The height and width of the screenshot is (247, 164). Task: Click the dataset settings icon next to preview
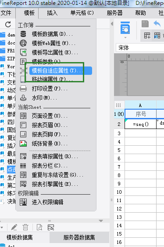point(51,227)
